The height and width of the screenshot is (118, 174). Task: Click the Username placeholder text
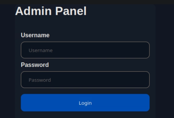41,50
